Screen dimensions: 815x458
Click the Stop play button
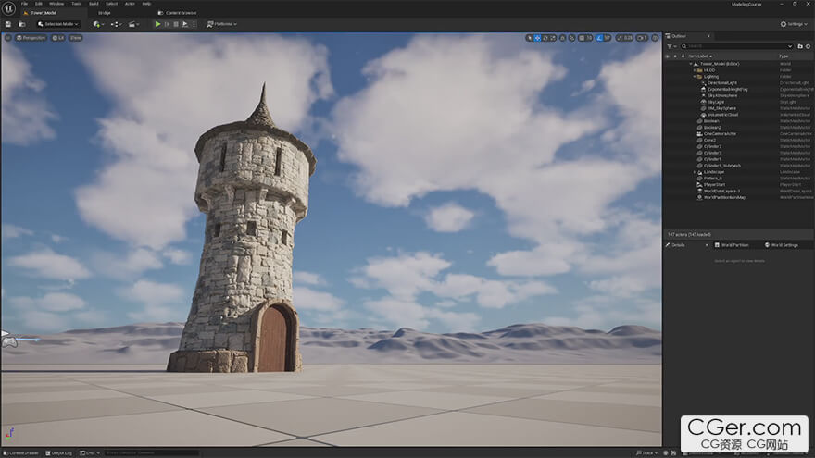tap(176, 24)
